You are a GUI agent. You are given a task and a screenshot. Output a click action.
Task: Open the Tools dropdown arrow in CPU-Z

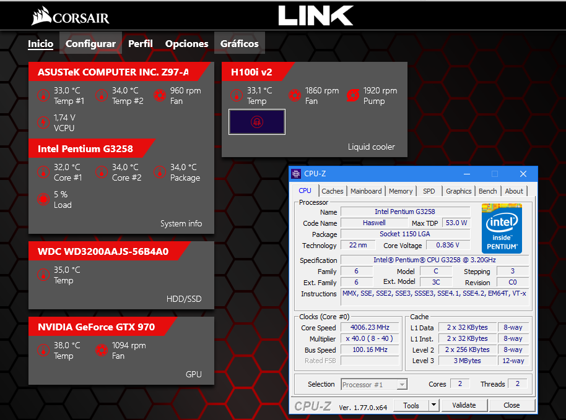(433, 405)
